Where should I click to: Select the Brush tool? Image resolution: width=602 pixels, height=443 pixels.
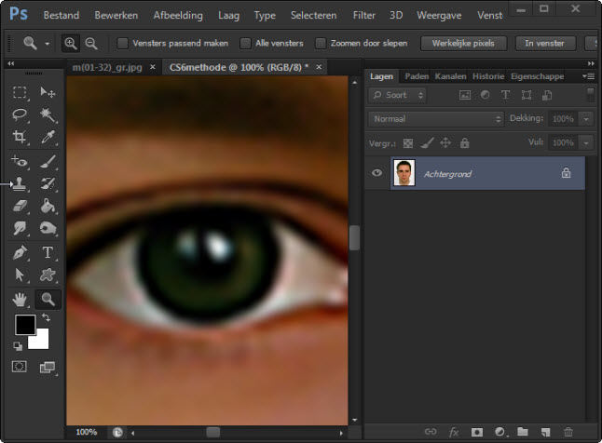pyautogui.click(x=48, y=162)
